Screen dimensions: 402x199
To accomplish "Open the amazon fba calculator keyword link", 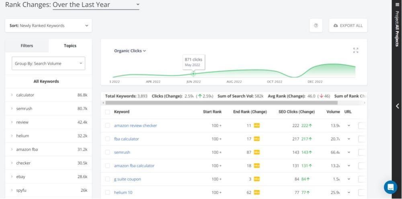I will (134, 166).
